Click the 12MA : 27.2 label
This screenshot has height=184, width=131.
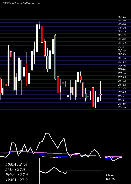point(16,180)
